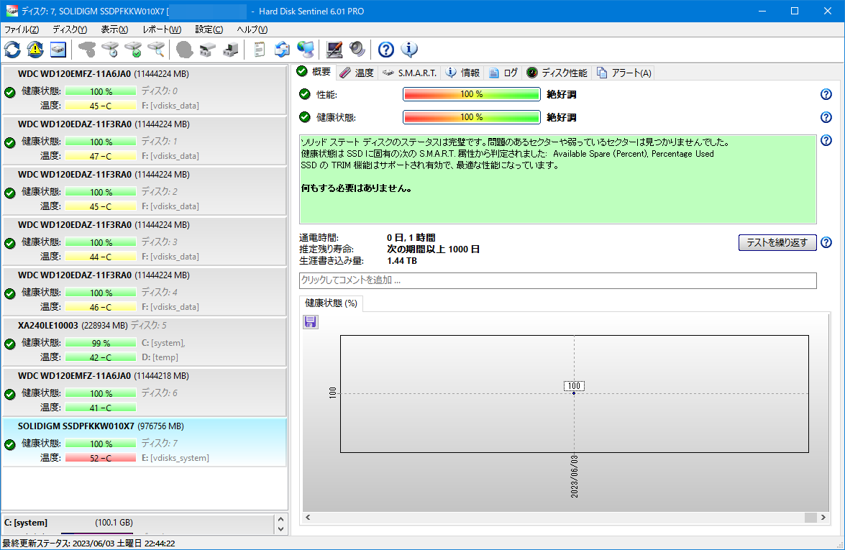
Task: Click the help icon beside 健康状態 bar
Action: pyautogui.click(x=826, y=117)
